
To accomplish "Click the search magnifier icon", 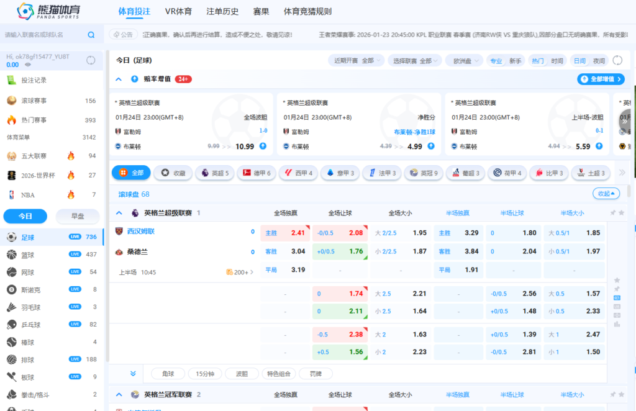I will click(x=91, y=34).
